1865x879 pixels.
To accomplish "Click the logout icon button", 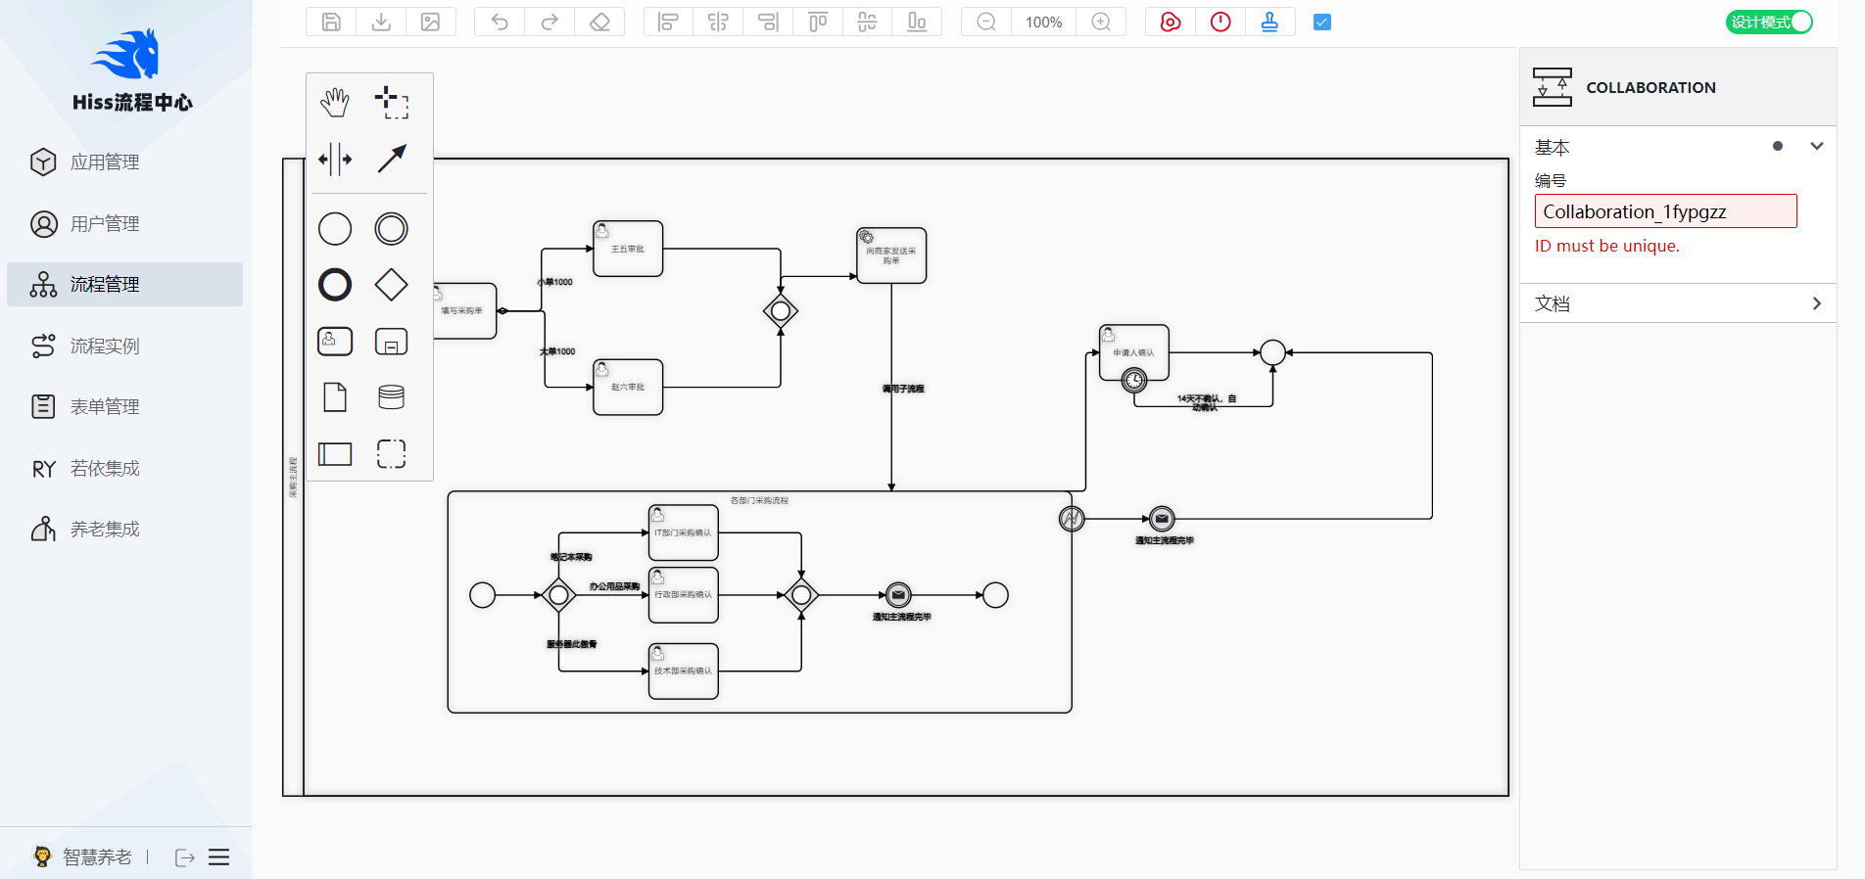I will click(184, 857).
